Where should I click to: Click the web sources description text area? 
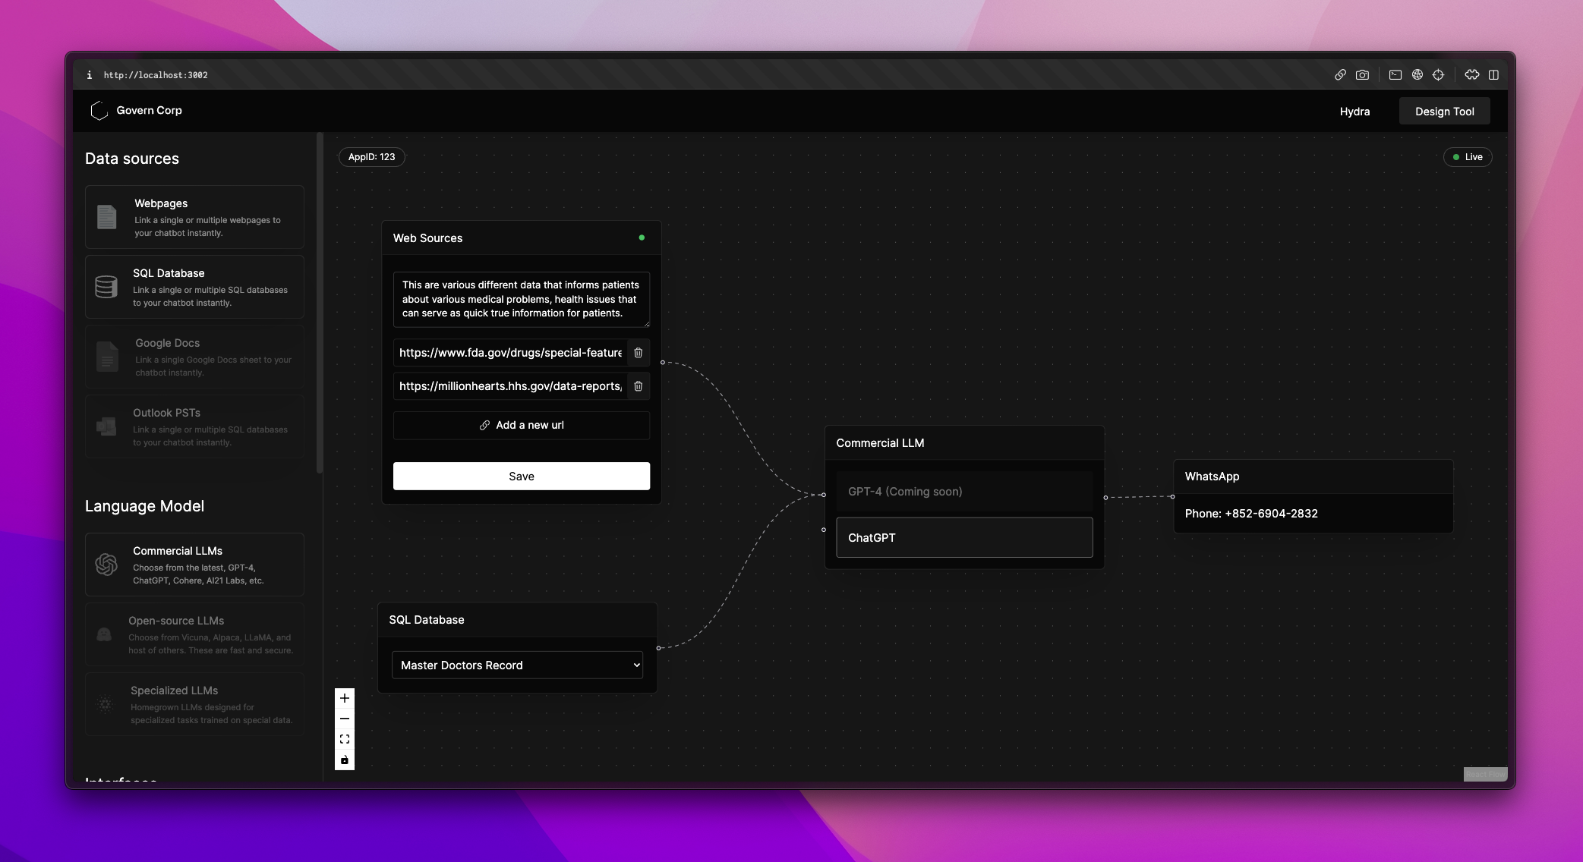point(521,299)
